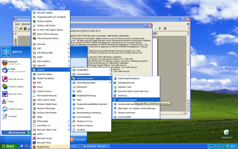
Task: Click the New document icon in Word toolbar
Action: tap(17, 28)
